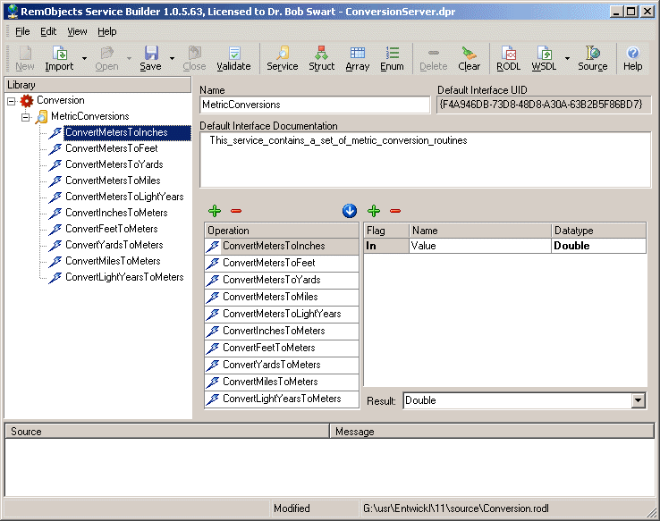Open the Result type dropdown

pyautogui.click(x=639, y=400)
